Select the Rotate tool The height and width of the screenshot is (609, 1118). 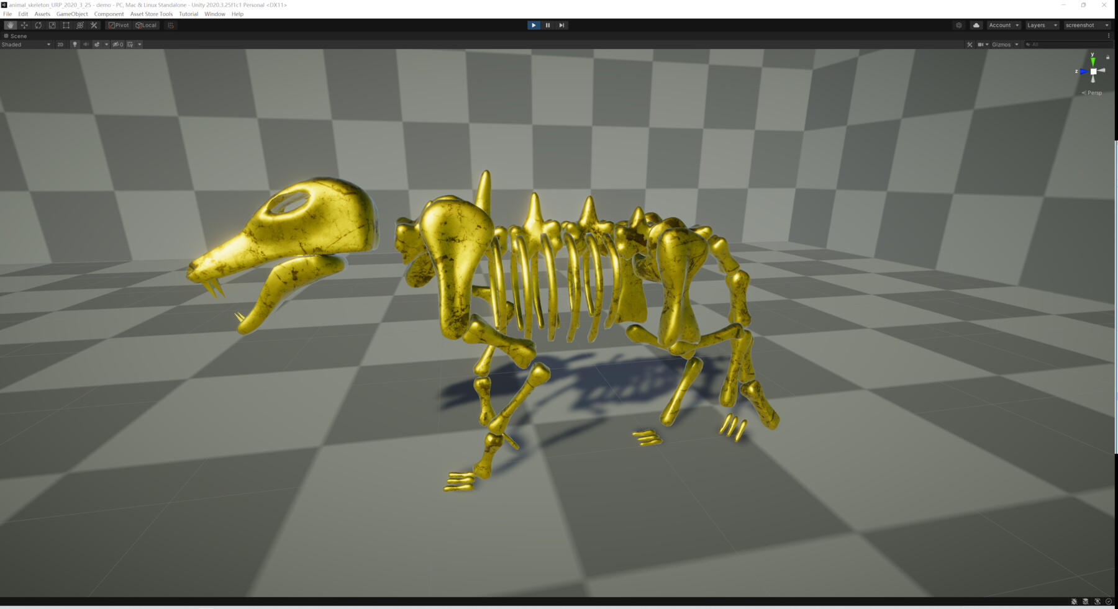tap(38, 25)
